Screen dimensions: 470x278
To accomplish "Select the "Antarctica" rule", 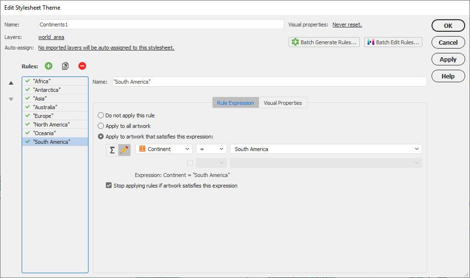I will coord(55,90).
